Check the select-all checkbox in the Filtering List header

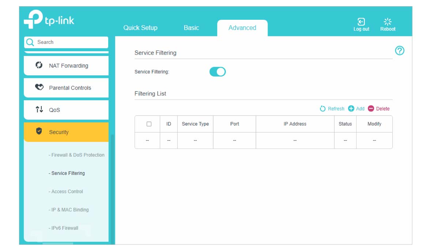[x=149, y=124]
